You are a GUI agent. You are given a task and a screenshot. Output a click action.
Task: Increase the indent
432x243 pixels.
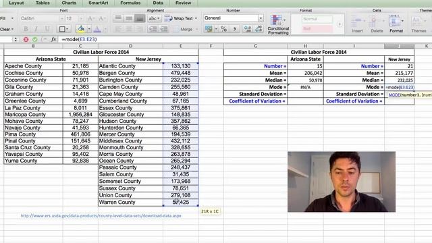[163, 29]
